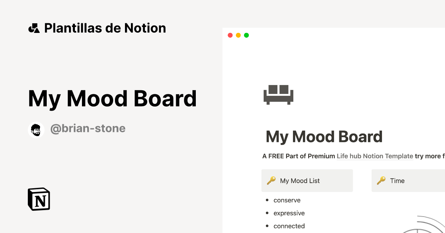Select the key icon next to Time
Screen dimensions: 445x233
381,180
